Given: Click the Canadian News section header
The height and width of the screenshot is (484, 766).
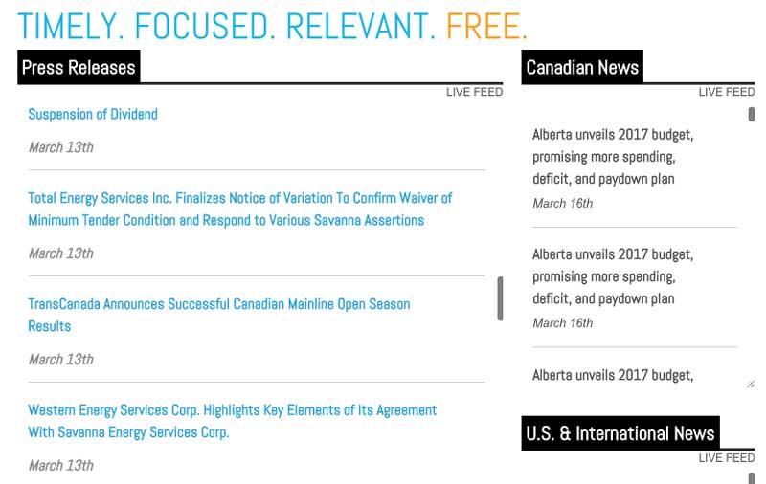Looking at the screenshot, I should tap(582, 67).
